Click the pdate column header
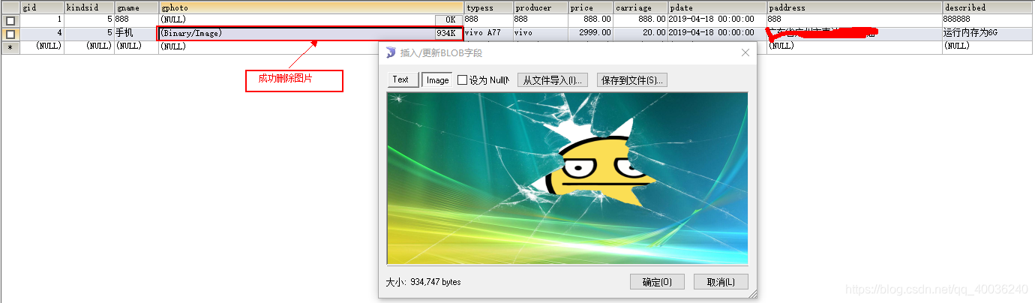Screen dimensions: 1035x303 (717, 7)
